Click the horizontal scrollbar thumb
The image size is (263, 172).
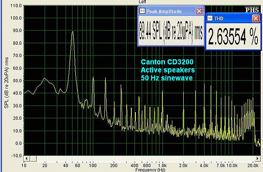tap(33, 158)
